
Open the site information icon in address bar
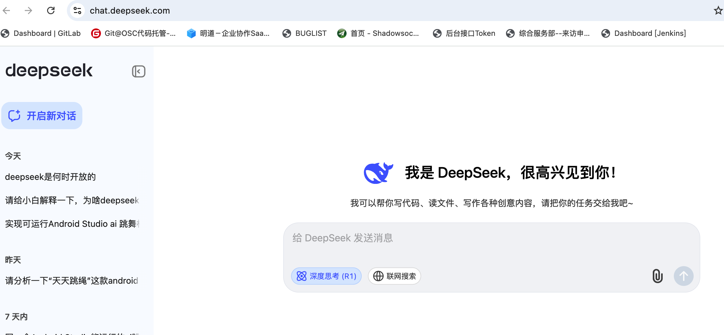click(77, 11)
